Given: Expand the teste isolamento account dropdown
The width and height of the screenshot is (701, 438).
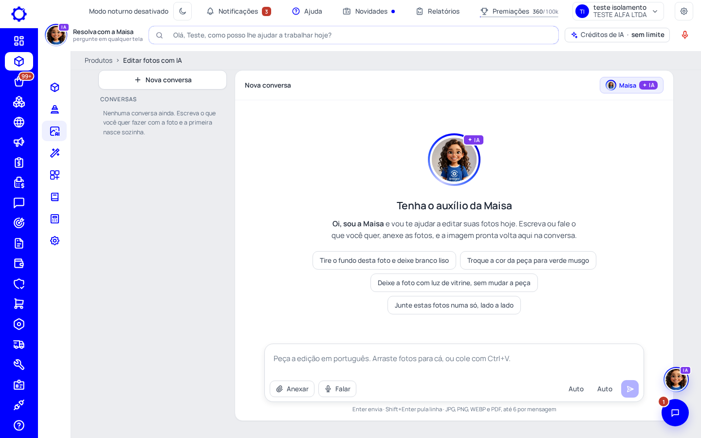Looking at the screenshot, I should (618, 11).
